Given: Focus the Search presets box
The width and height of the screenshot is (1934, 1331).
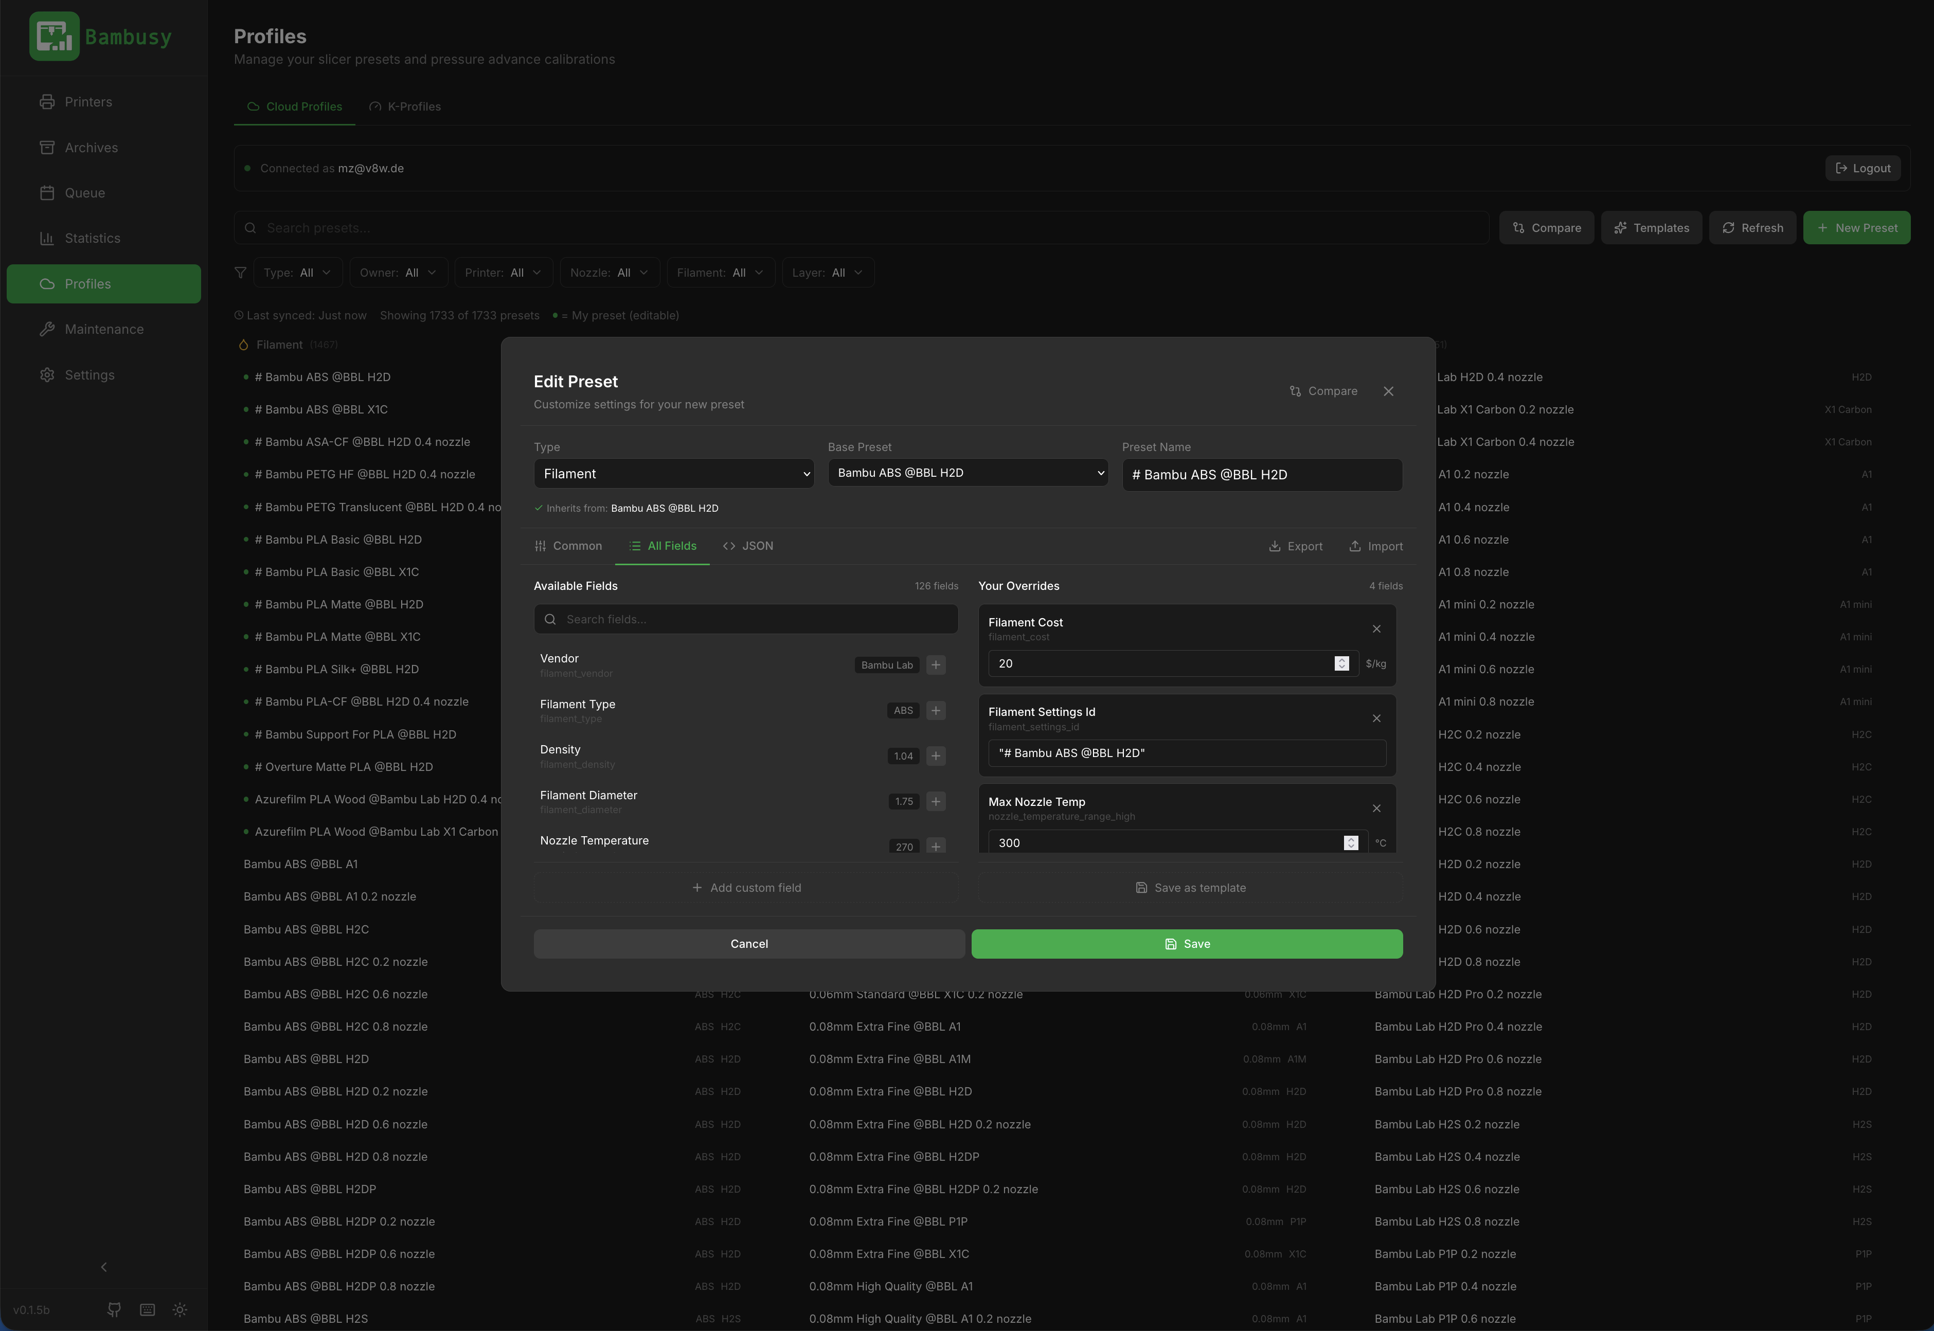Looking at the screenshot, I should click(x=862, y=228).
